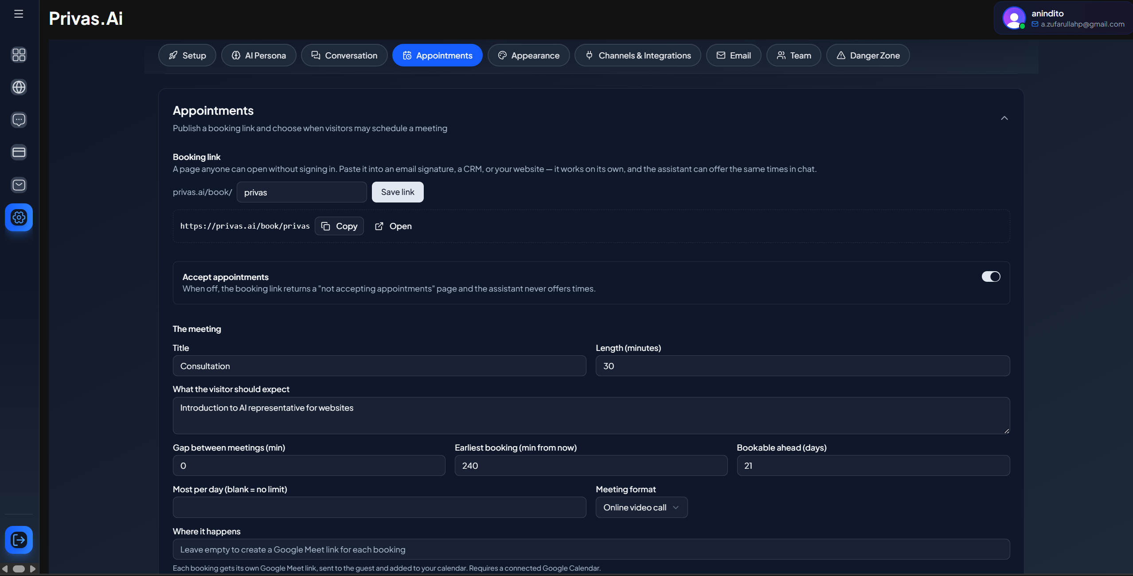
Task: Click the Where it happens field
Action: pos(591,549)
